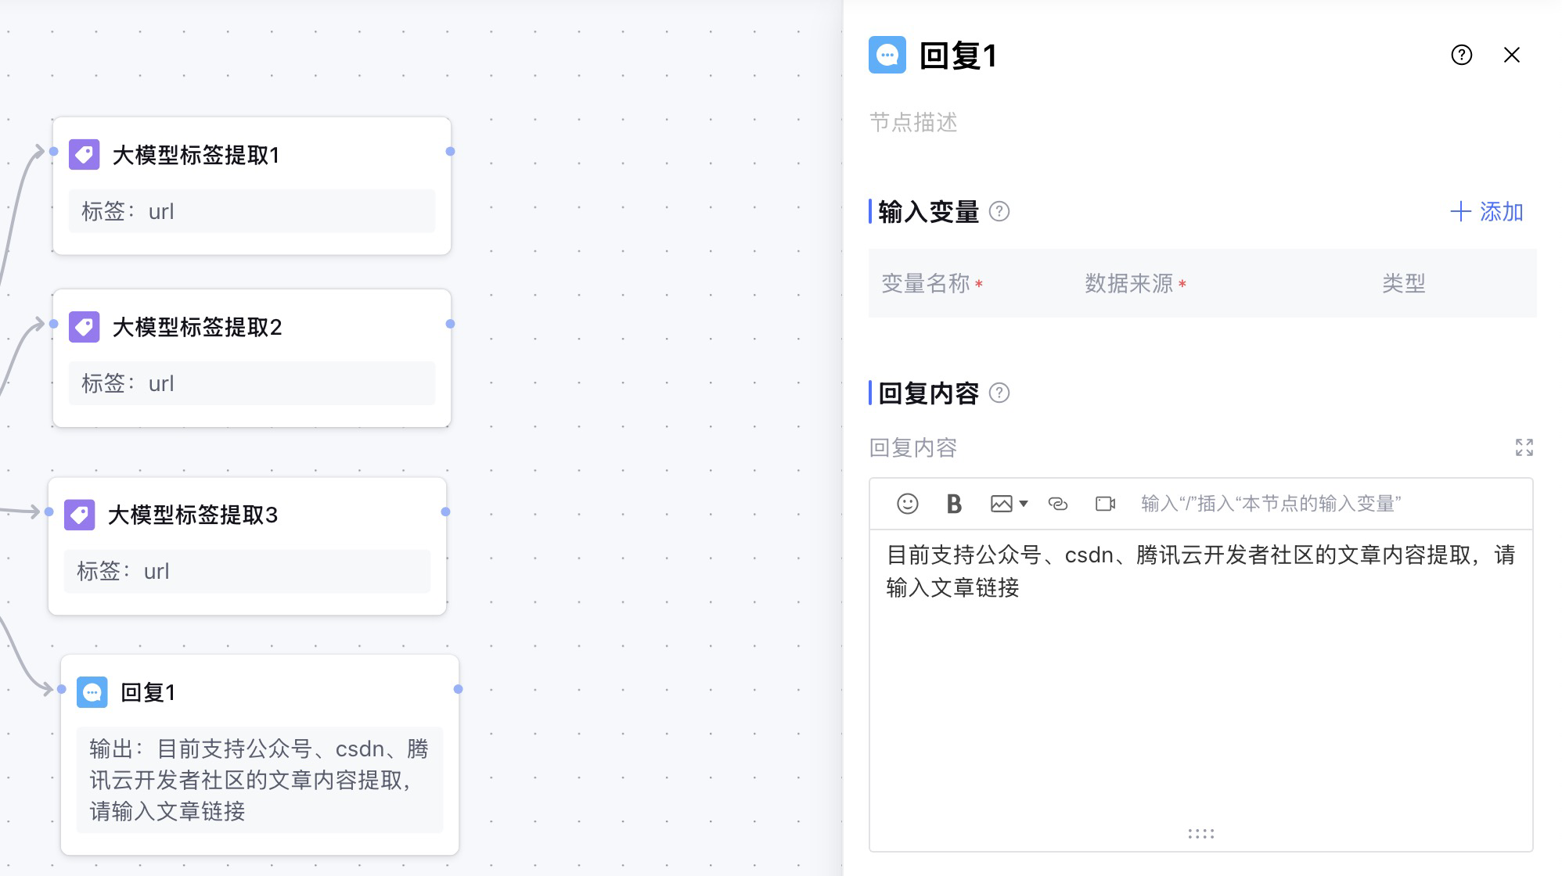The height and width of the screenshot is (876, 1562).
Task: Click the editor resize handle dots
Action: tap(1200, 834)
